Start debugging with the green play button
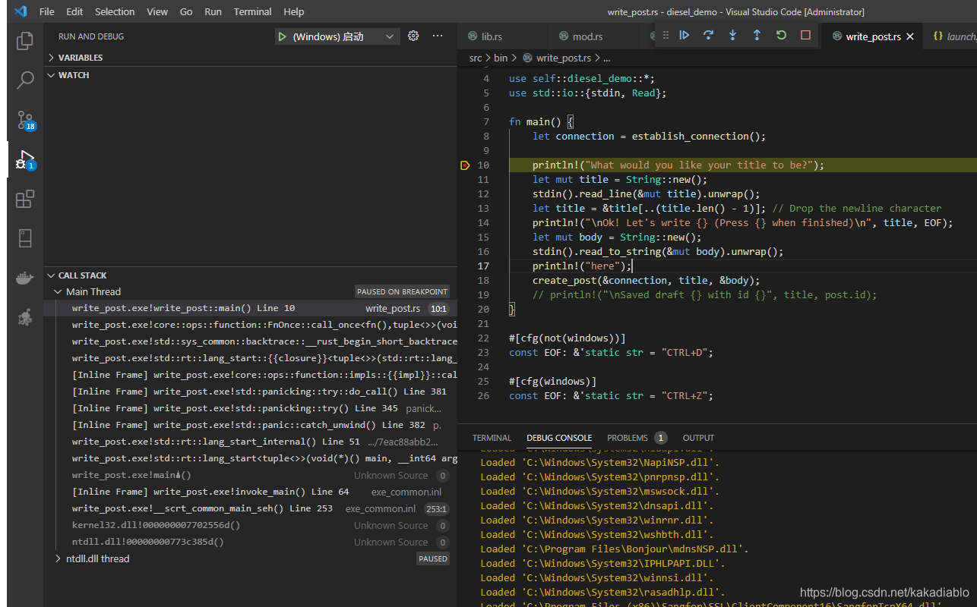Image resolution: width=977 pixels, height=607 pixels. pyautogui.click(x=282, y=36)
